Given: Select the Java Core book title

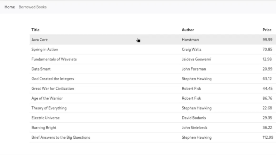Looking at the screenshot, I should [x=39, y=40].
